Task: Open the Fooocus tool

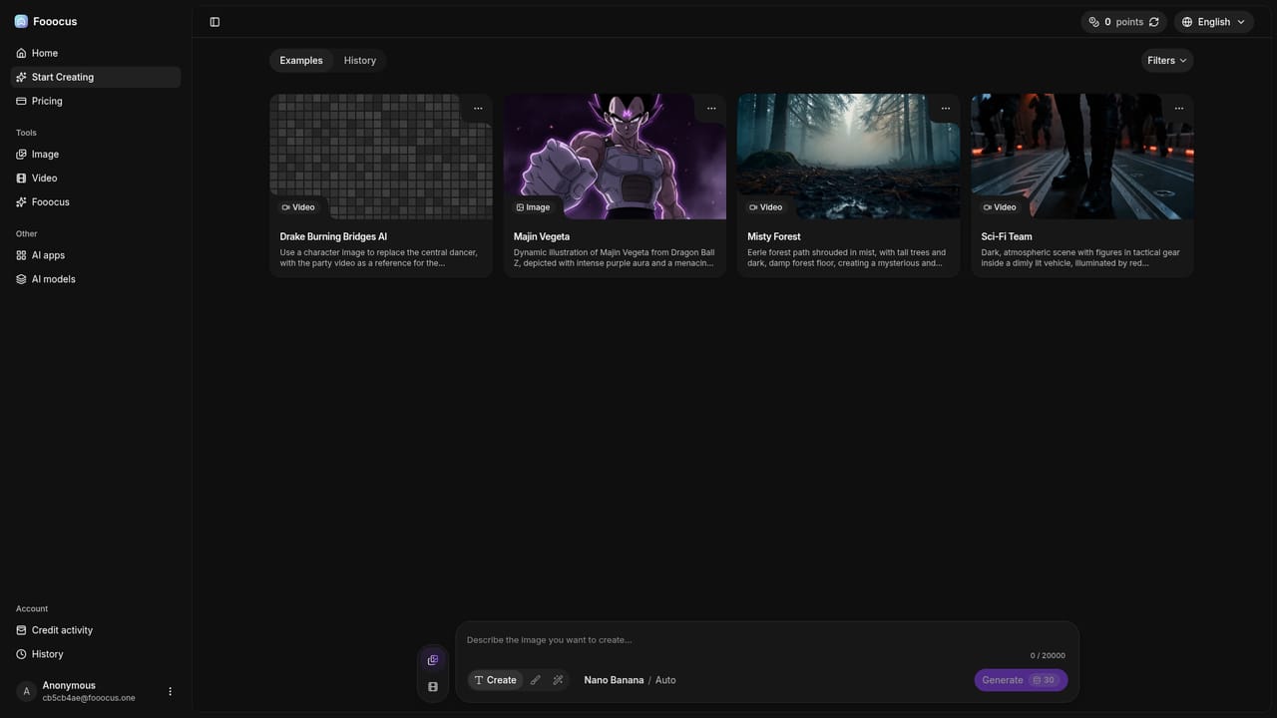Action: click(96, 202)
